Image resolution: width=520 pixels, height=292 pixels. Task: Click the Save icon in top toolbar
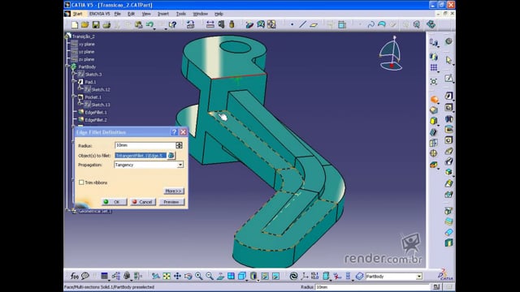coord(96,25)
